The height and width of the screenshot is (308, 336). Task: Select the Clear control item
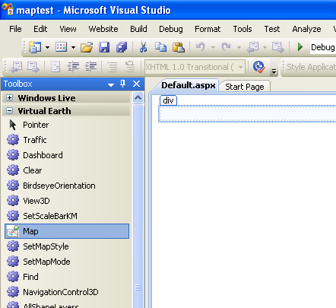pos(67,170)
